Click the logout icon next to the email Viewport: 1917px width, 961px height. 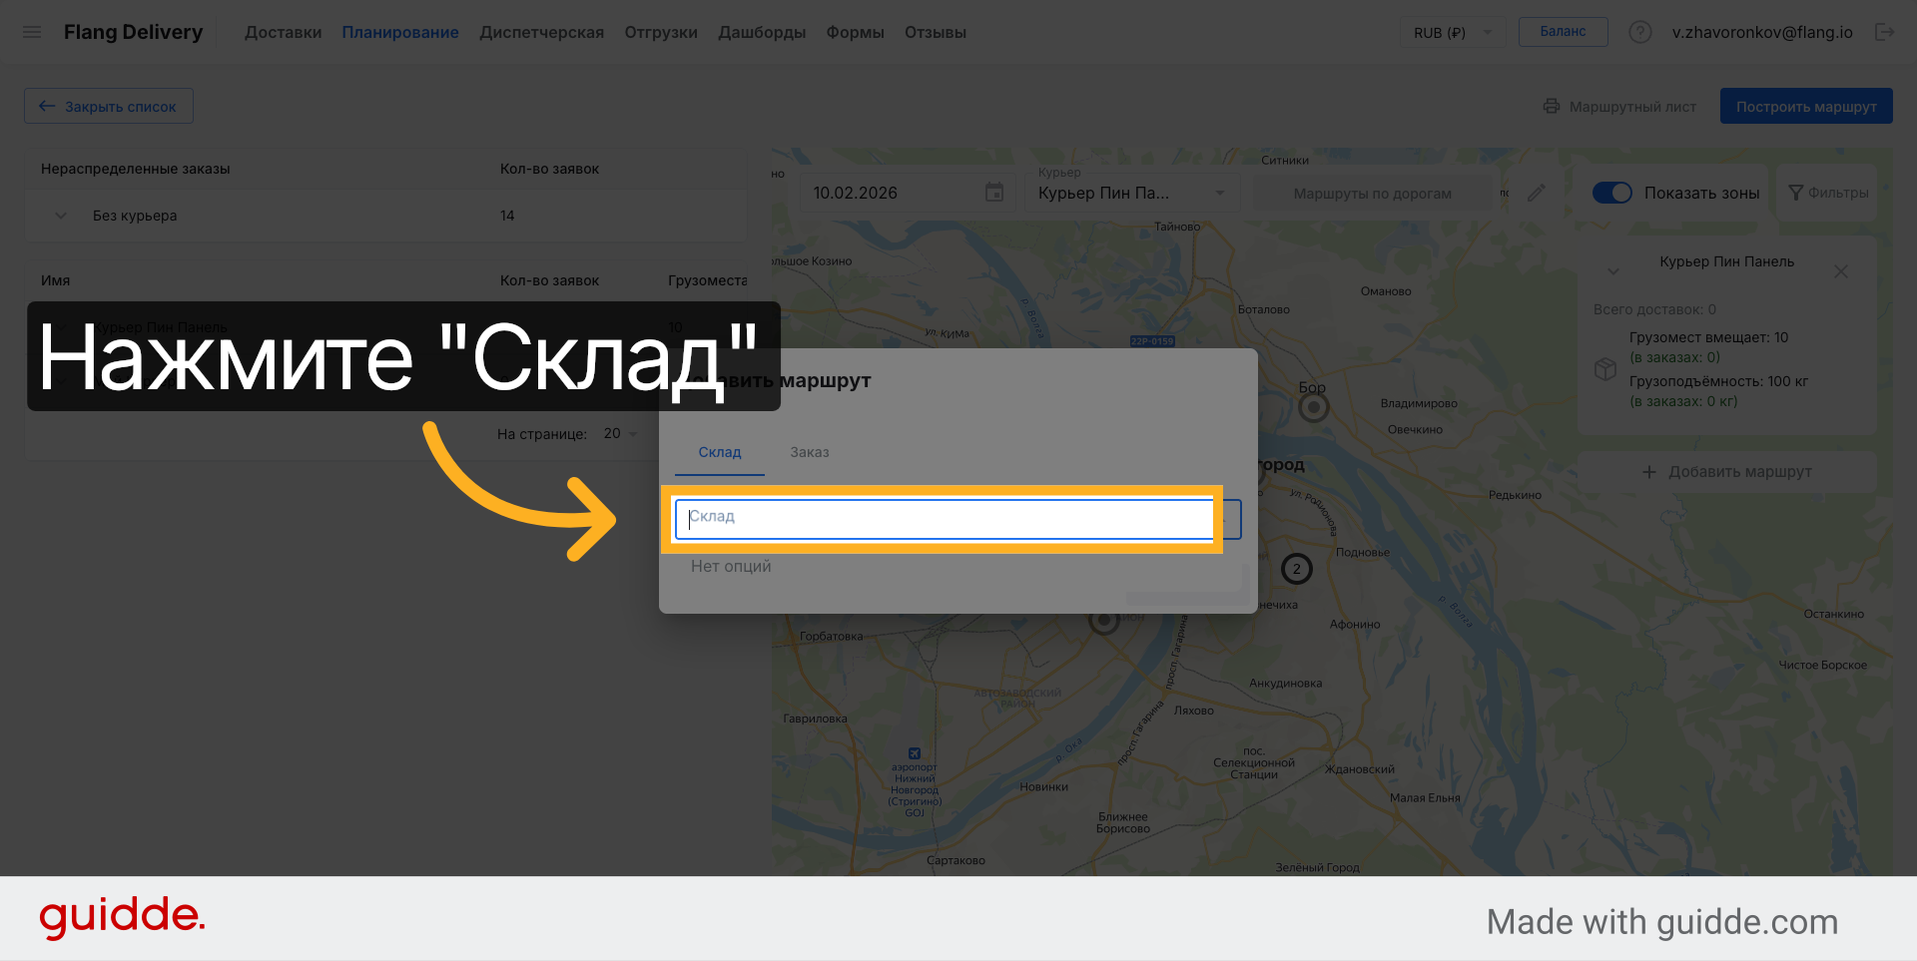point(1886,31)
